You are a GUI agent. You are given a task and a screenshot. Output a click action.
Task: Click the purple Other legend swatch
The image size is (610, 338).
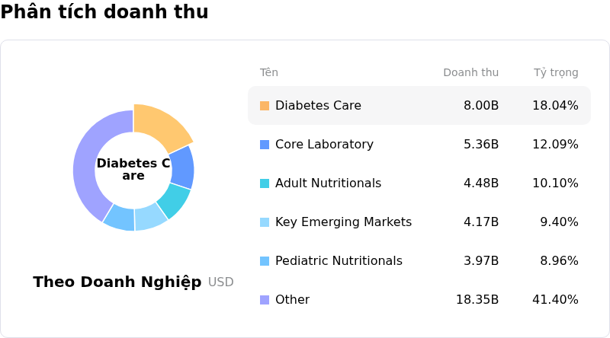(265, 300)
